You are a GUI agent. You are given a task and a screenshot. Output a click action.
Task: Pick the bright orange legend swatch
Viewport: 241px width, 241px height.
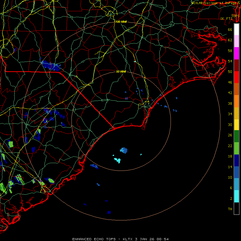click(x=236, y=101)
